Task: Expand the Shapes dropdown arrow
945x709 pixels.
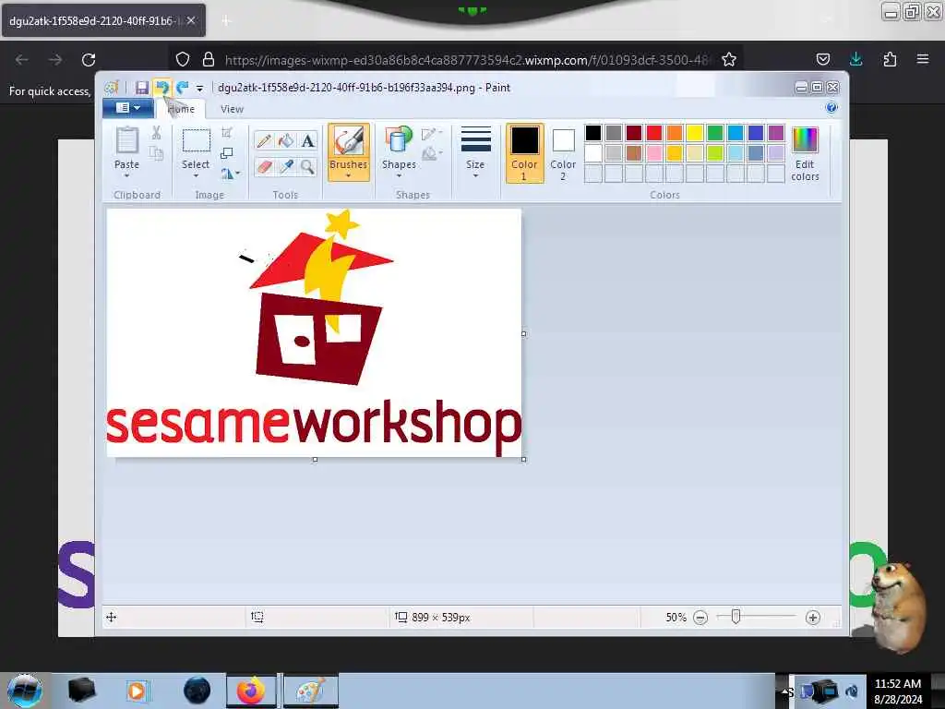Action: [x=399, y=175]
